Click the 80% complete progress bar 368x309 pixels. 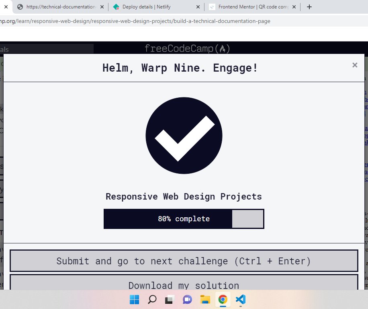[184, 219]
